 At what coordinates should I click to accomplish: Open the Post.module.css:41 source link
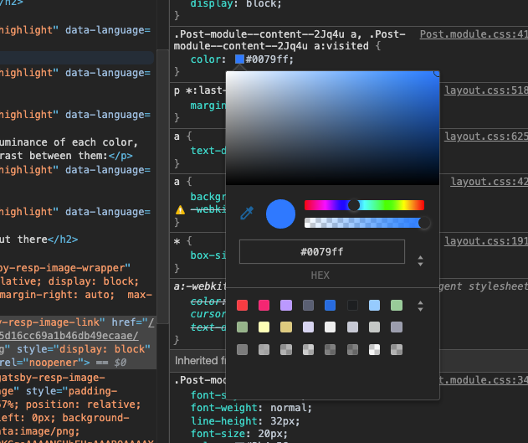[x=474, y=34]
